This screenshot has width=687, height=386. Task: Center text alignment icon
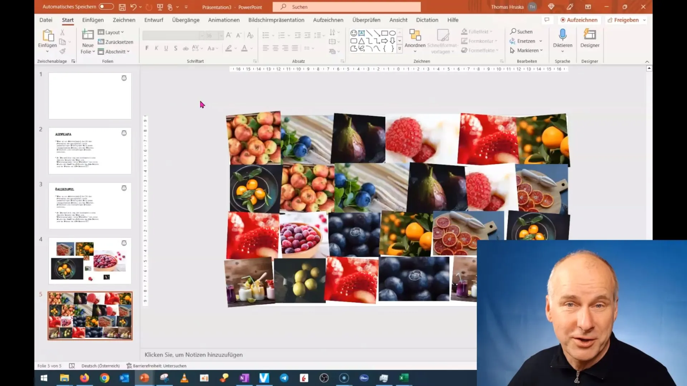275,48
